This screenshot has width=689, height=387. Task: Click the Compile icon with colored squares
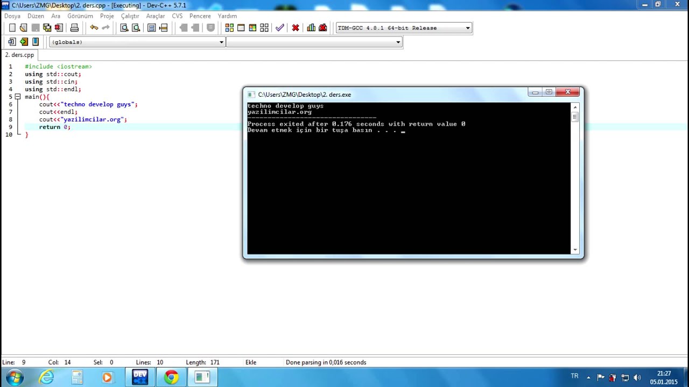[229, 28]
